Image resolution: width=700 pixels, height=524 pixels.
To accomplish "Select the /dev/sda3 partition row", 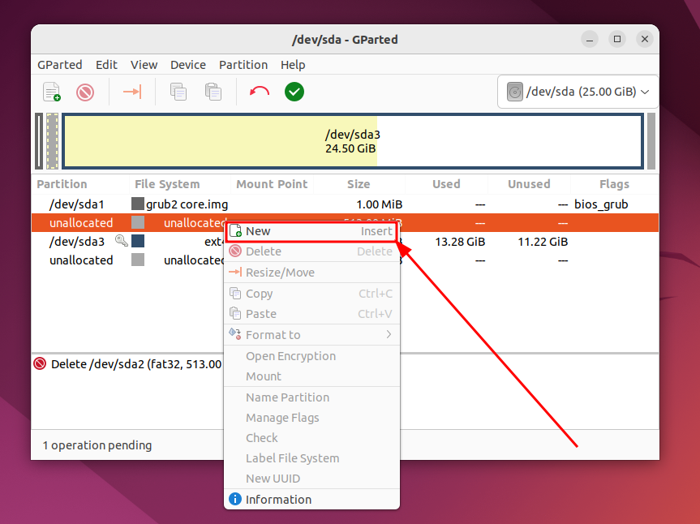I will tap(345, 242).
